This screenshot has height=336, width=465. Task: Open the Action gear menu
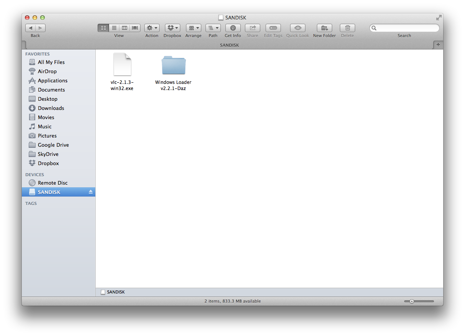pyautogui.click(x=152, y=28)
